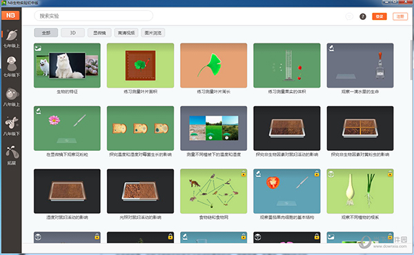Open the 拓展 extension section icon
The width and height of the screenshot is (414, 255).
tap(12, 152)
